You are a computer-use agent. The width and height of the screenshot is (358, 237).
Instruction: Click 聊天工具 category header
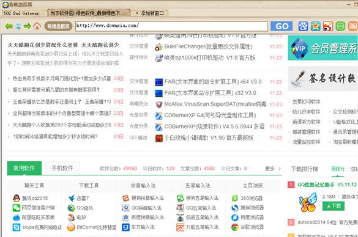click(34, 186)
